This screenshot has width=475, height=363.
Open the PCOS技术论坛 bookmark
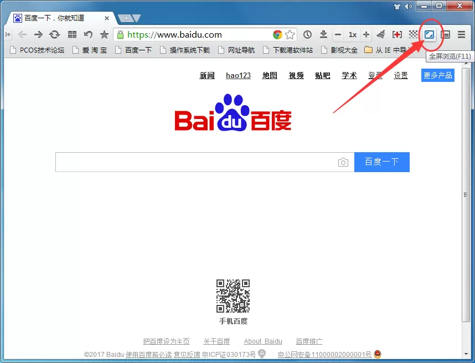coord(37,50)
